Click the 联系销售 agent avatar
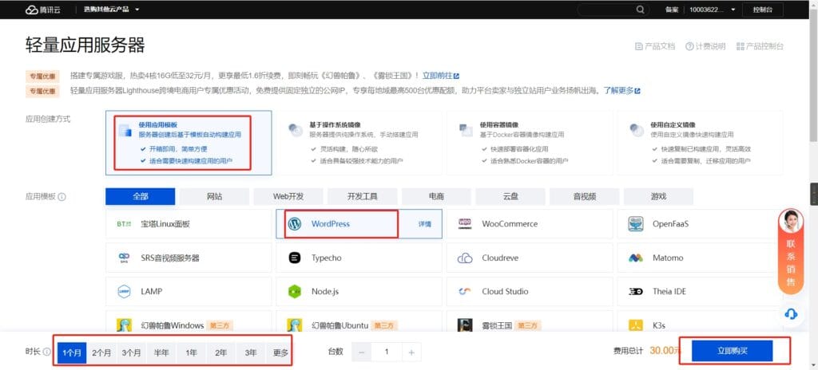This screenshot has height=370, width=818. (791, 221)
